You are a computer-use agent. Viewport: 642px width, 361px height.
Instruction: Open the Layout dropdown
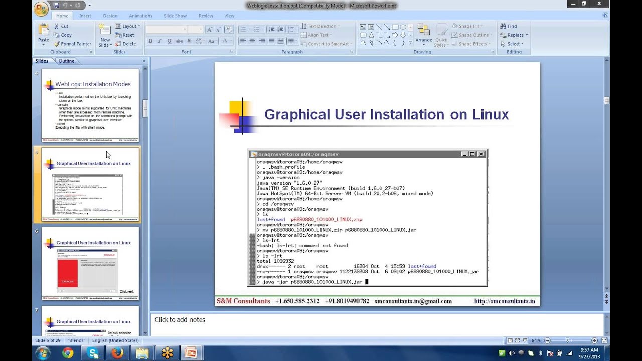tap(128, 26)
